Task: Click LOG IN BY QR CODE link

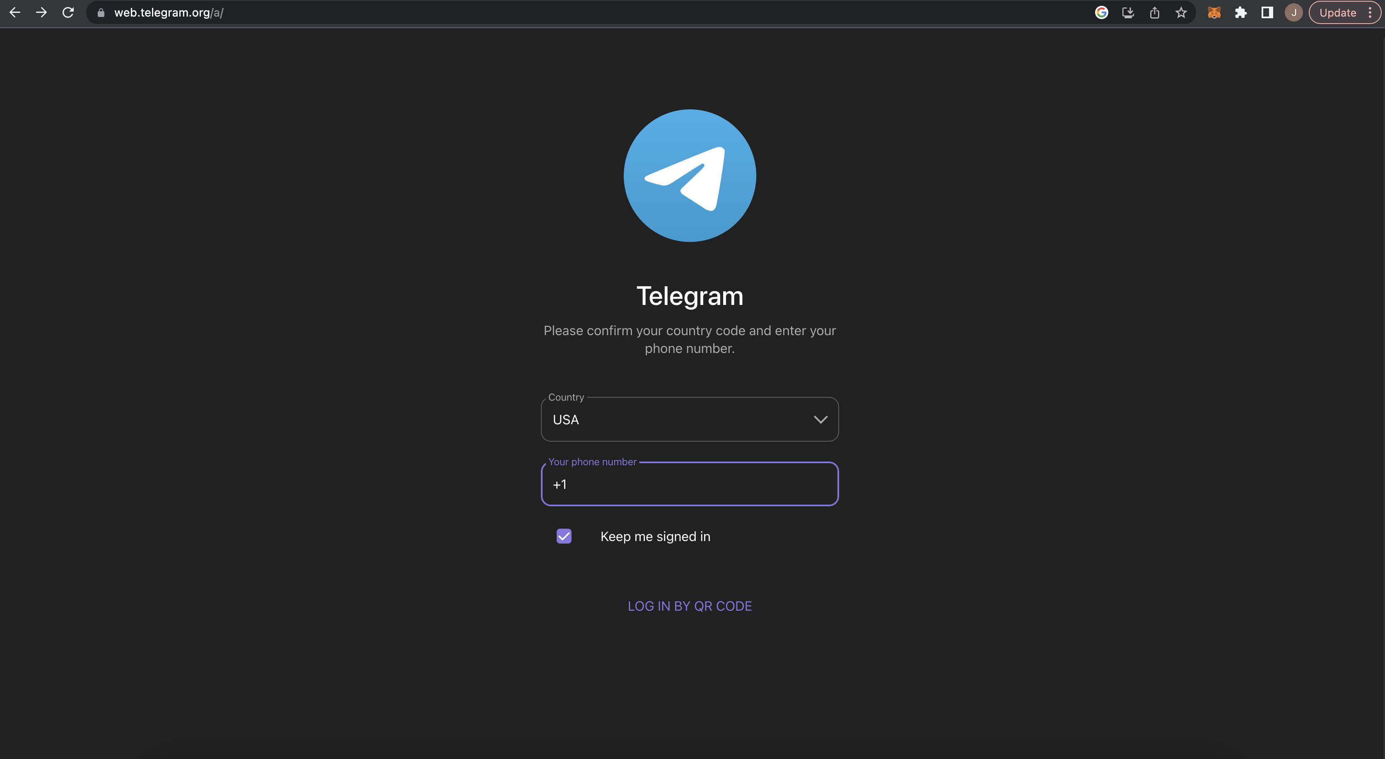Action: 690,606
